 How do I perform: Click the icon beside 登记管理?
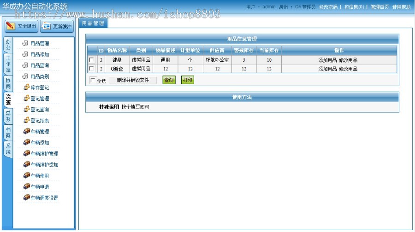click(x=26, y=99)
